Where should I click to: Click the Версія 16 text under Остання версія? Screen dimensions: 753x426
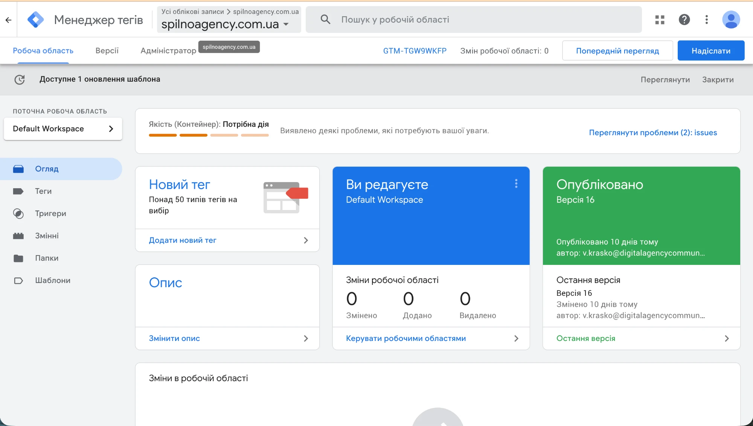click(574, 293)
